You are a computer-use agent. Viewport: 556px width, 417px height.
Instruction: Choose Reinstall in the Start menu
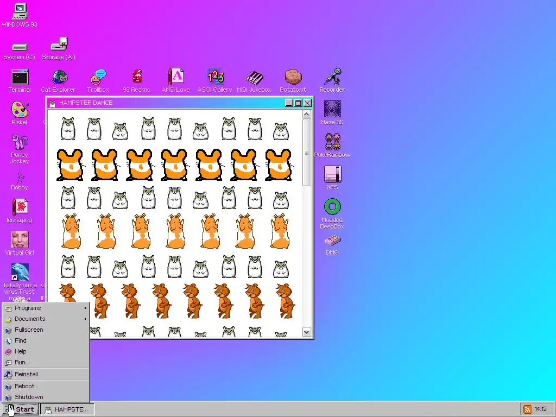[x=46, y=374]
